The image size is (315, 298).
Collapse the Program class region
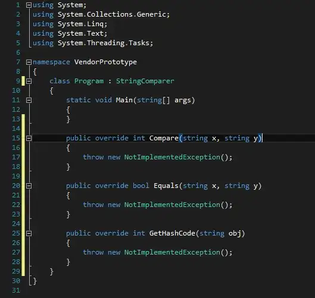[29, 81]
